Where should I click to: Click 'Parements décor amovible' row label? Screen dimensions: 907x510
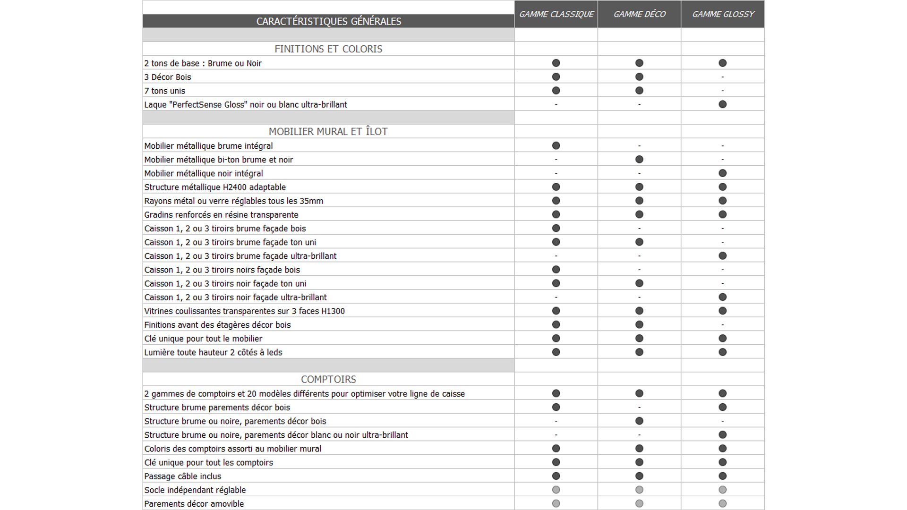click(x=194, y=504)
